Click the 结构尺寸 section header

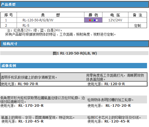click(74, 44)
